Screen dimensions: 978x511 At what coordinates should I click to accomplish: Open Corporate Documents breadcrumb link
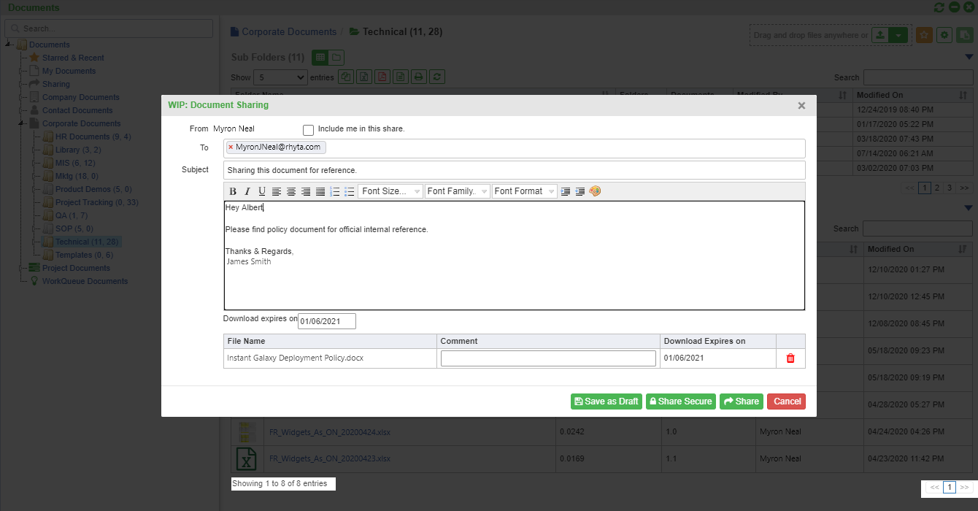pos(289,32)
